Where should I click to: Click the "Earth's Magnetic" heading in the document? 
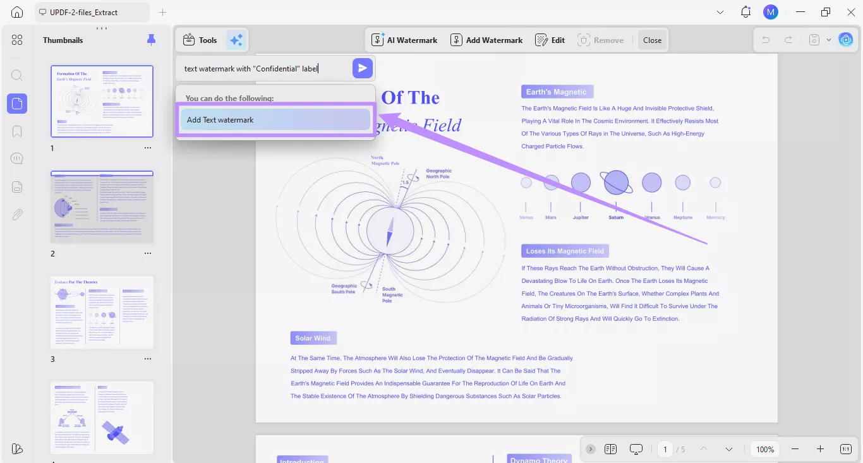point(557,92)
